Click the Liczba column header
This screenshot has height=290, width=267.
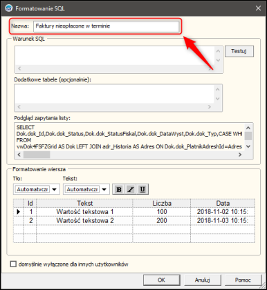[x=162, y=203]
